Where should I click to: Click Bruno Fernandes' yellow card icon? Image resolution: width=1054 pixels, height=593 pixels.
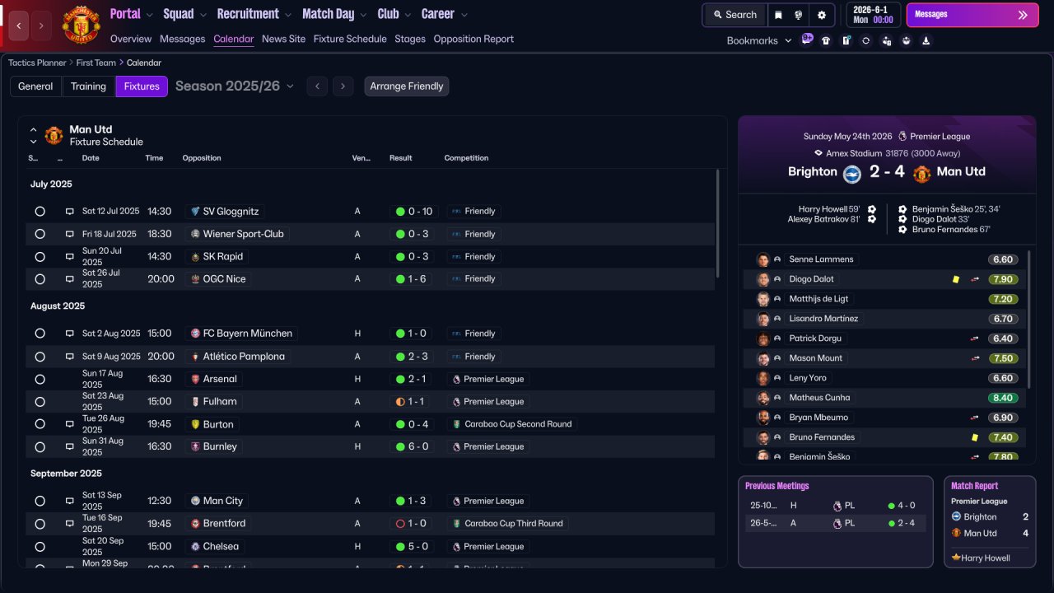[975, 437]
